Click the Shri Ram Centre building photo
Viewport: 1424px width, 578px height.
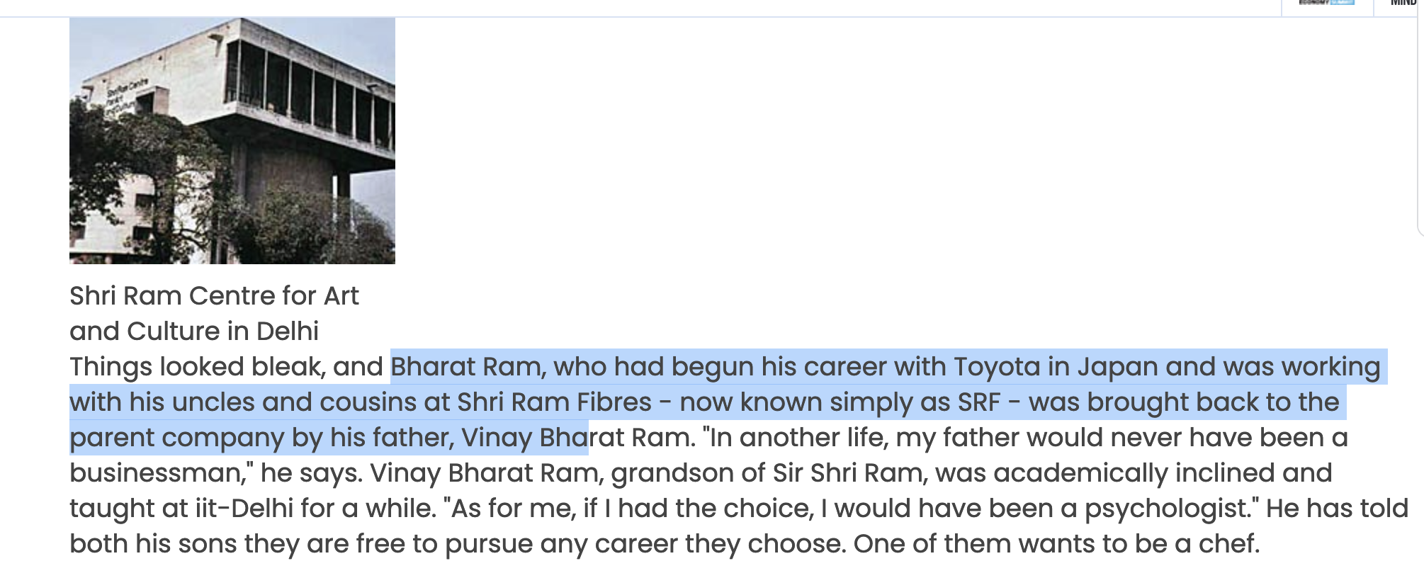pyautogui.click(x=232, y=140)
